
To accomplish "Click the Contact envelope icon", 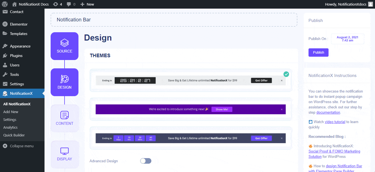I will coord(5,12).
